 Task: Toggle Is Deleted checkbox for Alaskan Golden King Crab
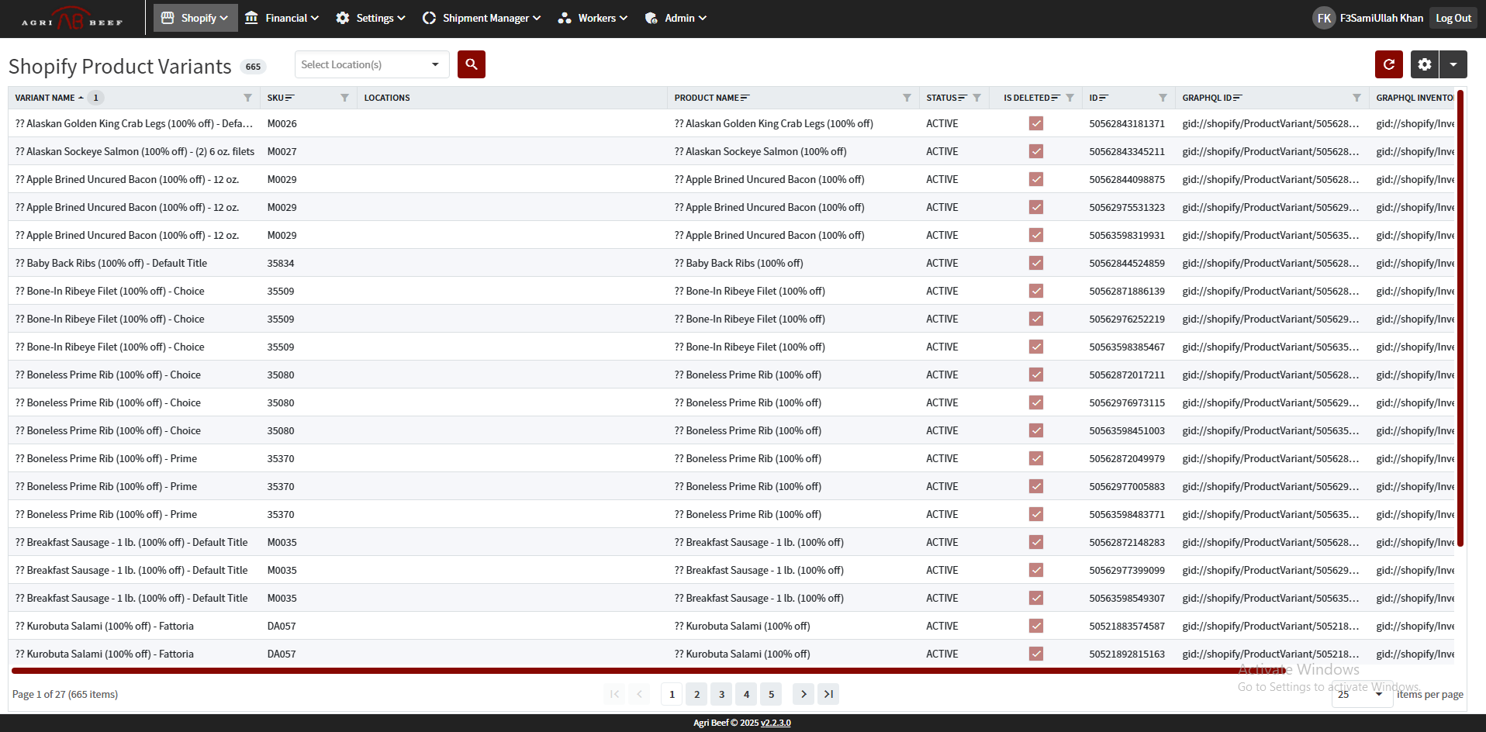1035,123
